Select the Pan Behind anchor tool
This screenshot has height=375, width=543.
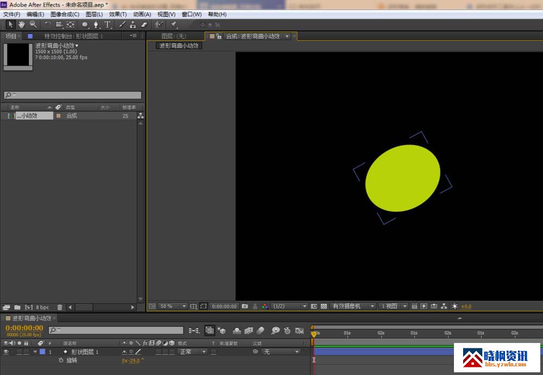[70, 24]
